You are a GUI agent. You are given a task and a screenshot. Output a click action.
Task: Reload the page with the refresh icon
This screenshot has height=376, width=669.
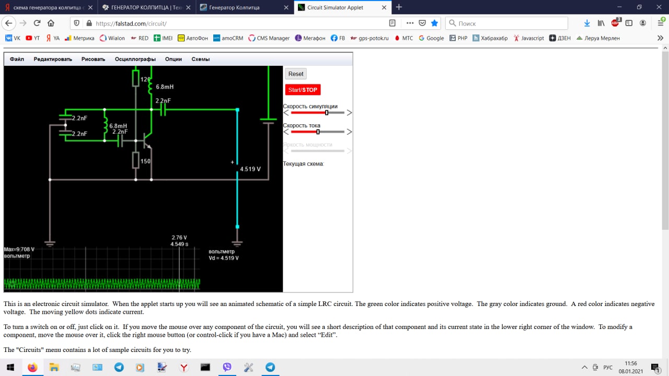point(37,23)
